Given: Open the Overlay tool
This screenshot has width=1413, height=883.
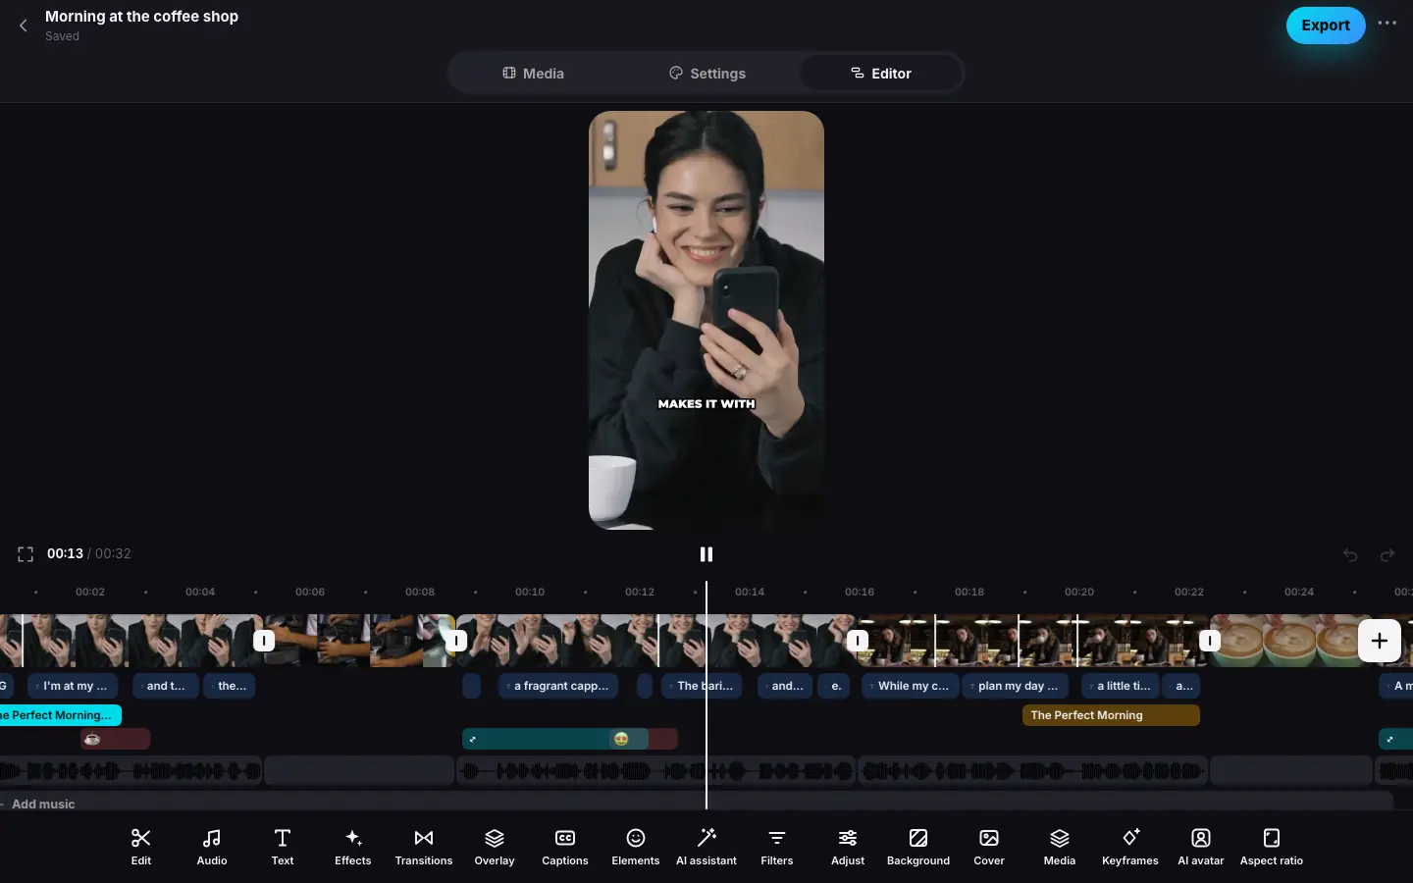Looking at the screenshot, I should click(495, 847).
